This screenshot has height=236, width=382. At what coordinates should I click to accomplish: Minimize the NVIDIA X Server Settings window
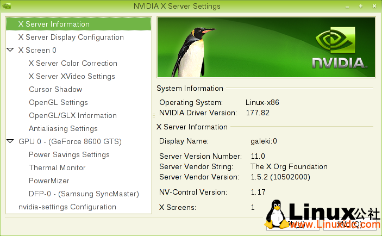click(348, 6)
